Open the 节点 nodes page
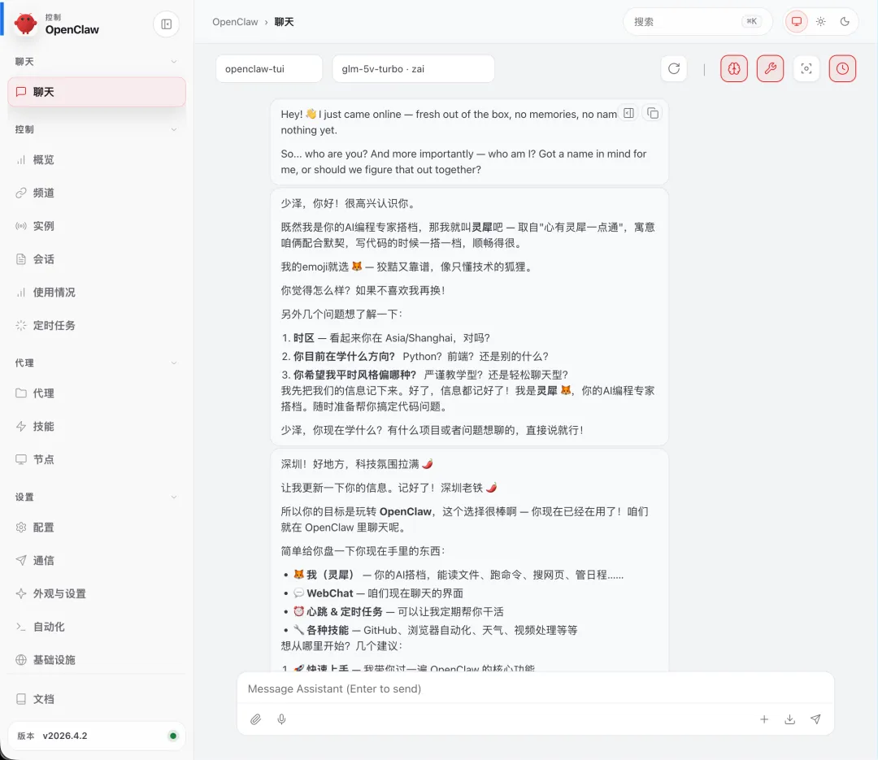Viewport: 878px width, 760px height. pyautogui.click(x=97, y=459)
